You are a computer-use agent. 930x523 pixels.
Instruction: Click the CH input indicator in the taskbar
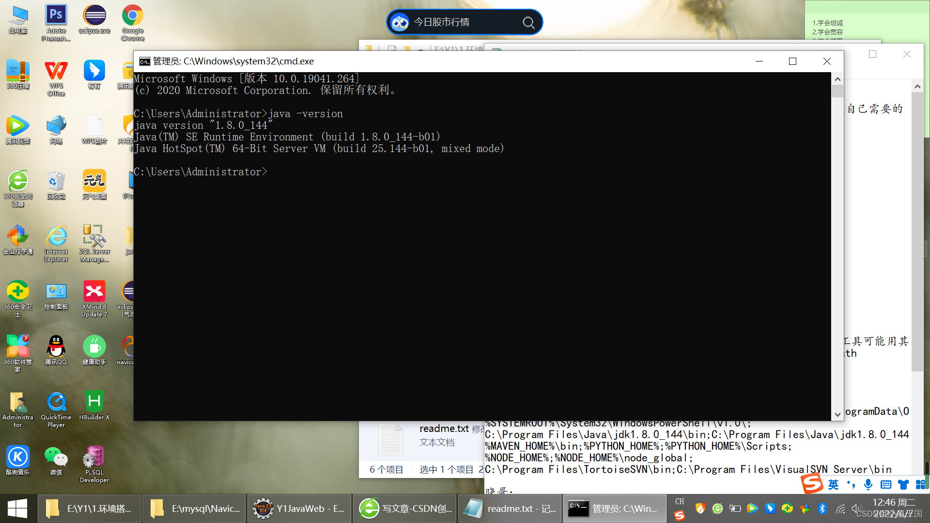pos(680,502)
